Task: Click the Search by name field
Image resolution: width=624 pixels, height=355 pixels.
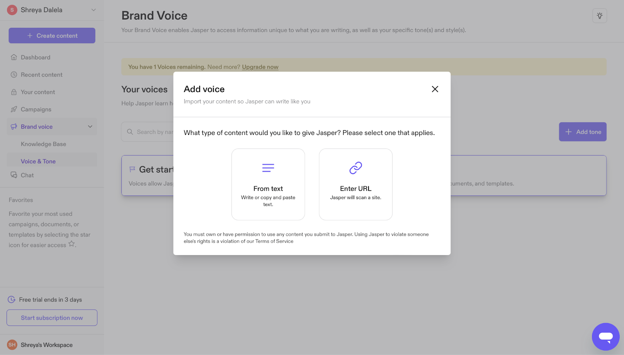Action: (x=147, y=132)
